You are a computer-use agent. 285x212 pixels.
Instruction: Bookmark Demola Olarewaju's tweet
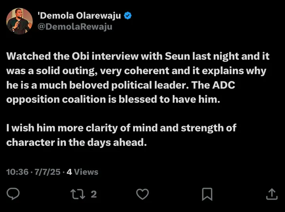pyautogui.click(x=207, y=194)
